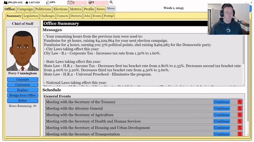Click the Messages box scrollbar
Image resolution: width=254 pixels, height=142 pixels.
point(243,50)
